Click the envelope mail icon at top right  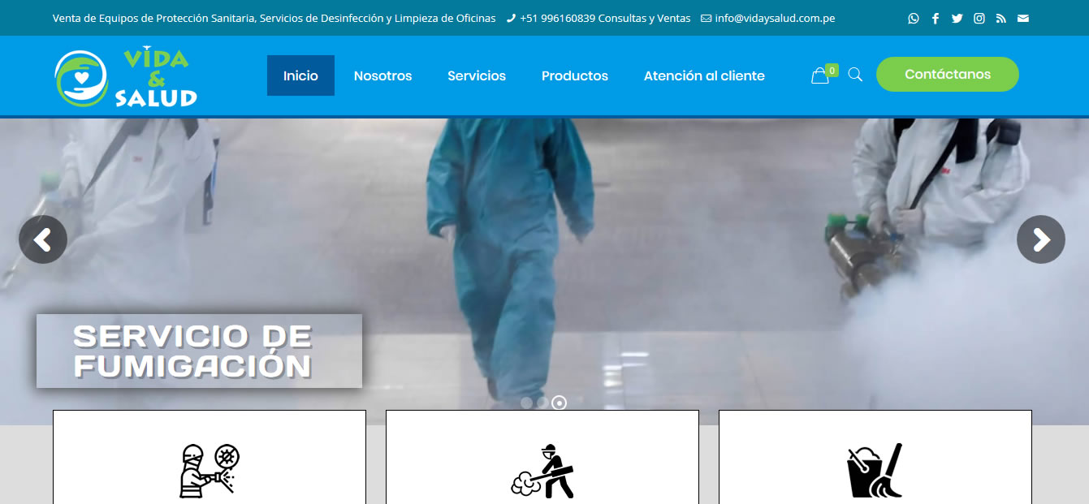(1023, 18)
